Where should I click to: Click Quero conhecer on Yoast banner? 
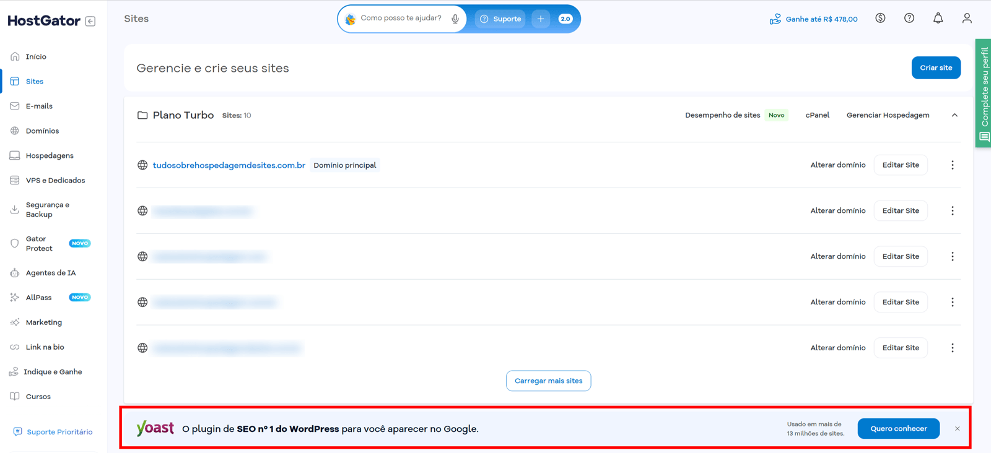(898, 429)
